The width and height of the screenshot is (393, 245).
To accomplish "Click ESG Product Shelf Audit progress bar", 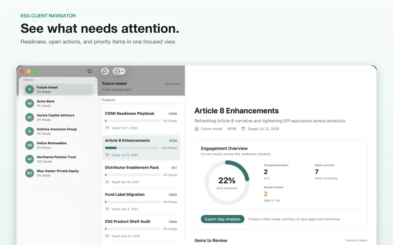I will [133, 229].
